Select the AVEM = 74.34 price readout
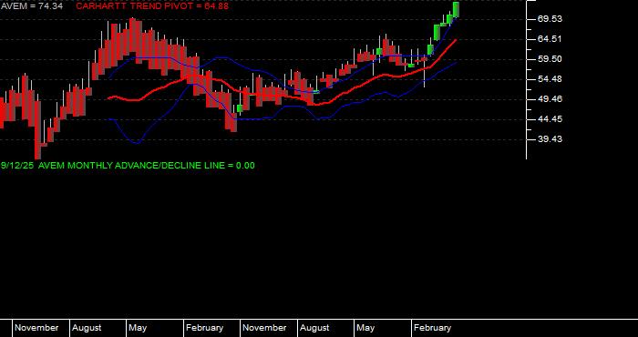638x337 pixels. click(32, 6)
